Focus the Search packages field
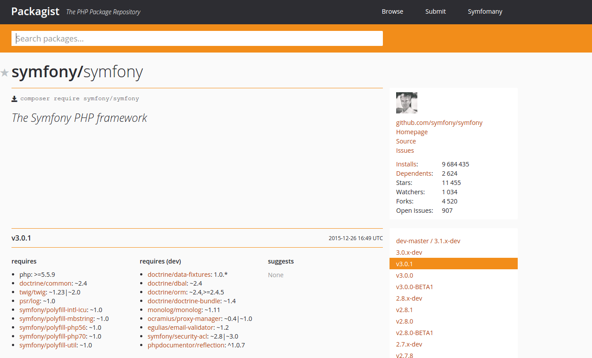This screenshot has height=358, width=592. click(x=197, y=38)
